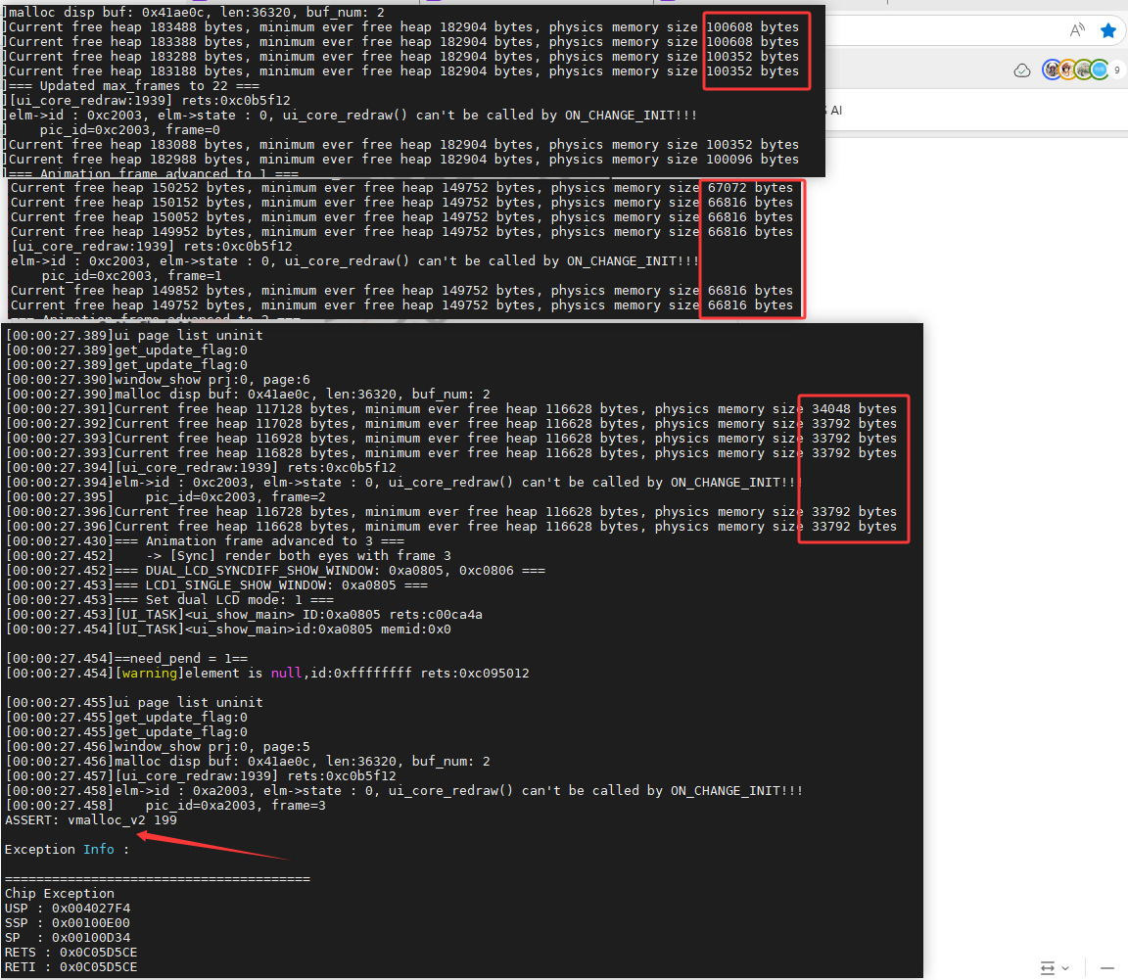Click the 'window_show prj:0, page:6' log line

pyautogui.click(x=159, y=380)
